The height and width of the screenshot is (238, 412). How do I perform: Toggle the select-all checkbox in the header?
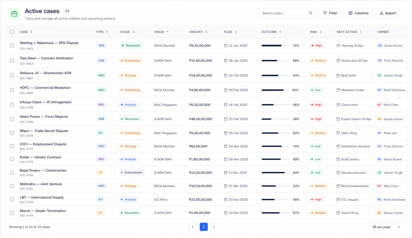[12, 32]
